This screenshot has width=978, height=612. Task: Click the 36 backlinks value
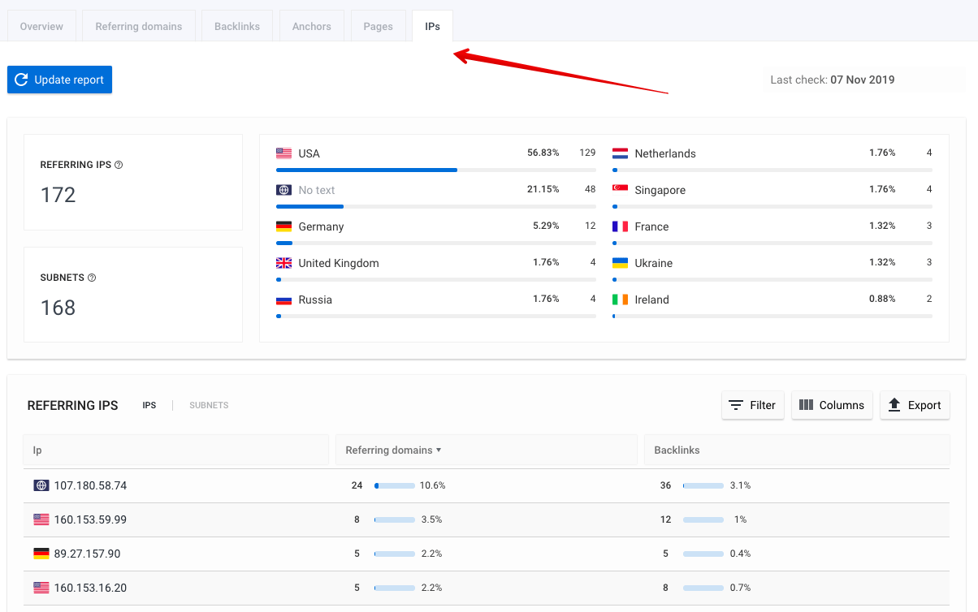pyautogui.click(x=665, y=485)
